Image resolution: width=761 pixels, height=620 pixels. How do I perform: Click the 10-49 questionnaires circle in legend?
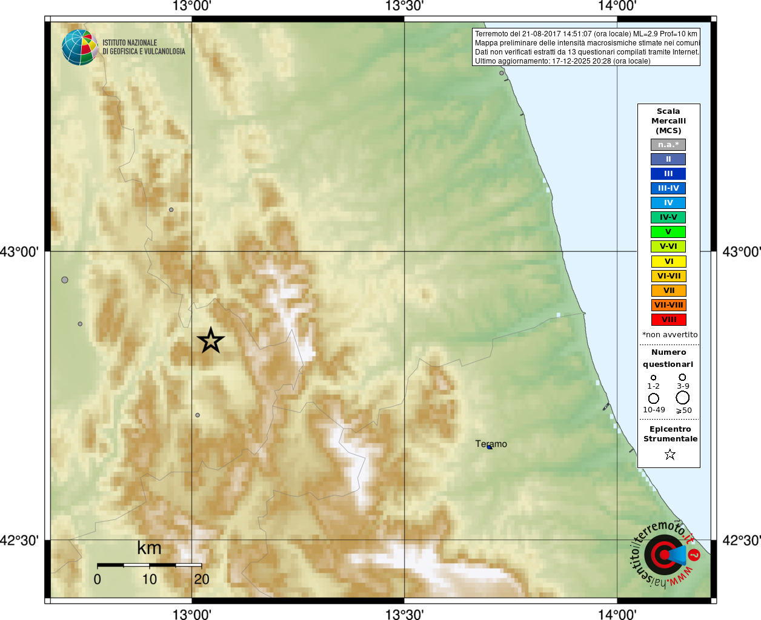tap(654, 398)
